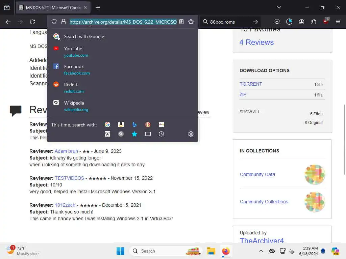
Task: Open Community Data thumbnail image
Action: tap(315, 174)
